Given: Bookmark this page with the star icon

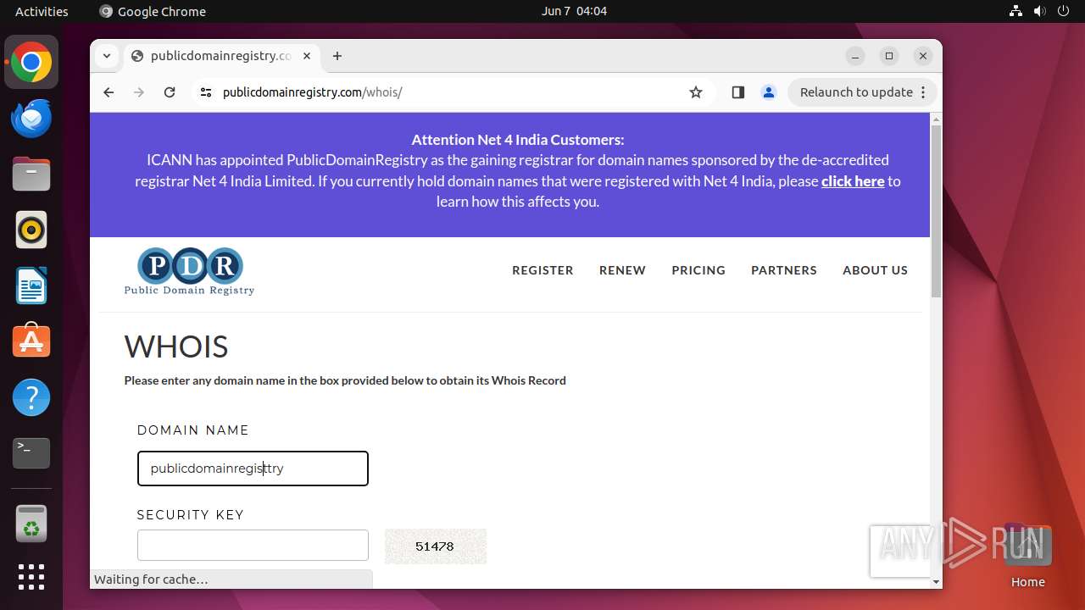Looking at the screenshot, I should (x=696, y=92).
